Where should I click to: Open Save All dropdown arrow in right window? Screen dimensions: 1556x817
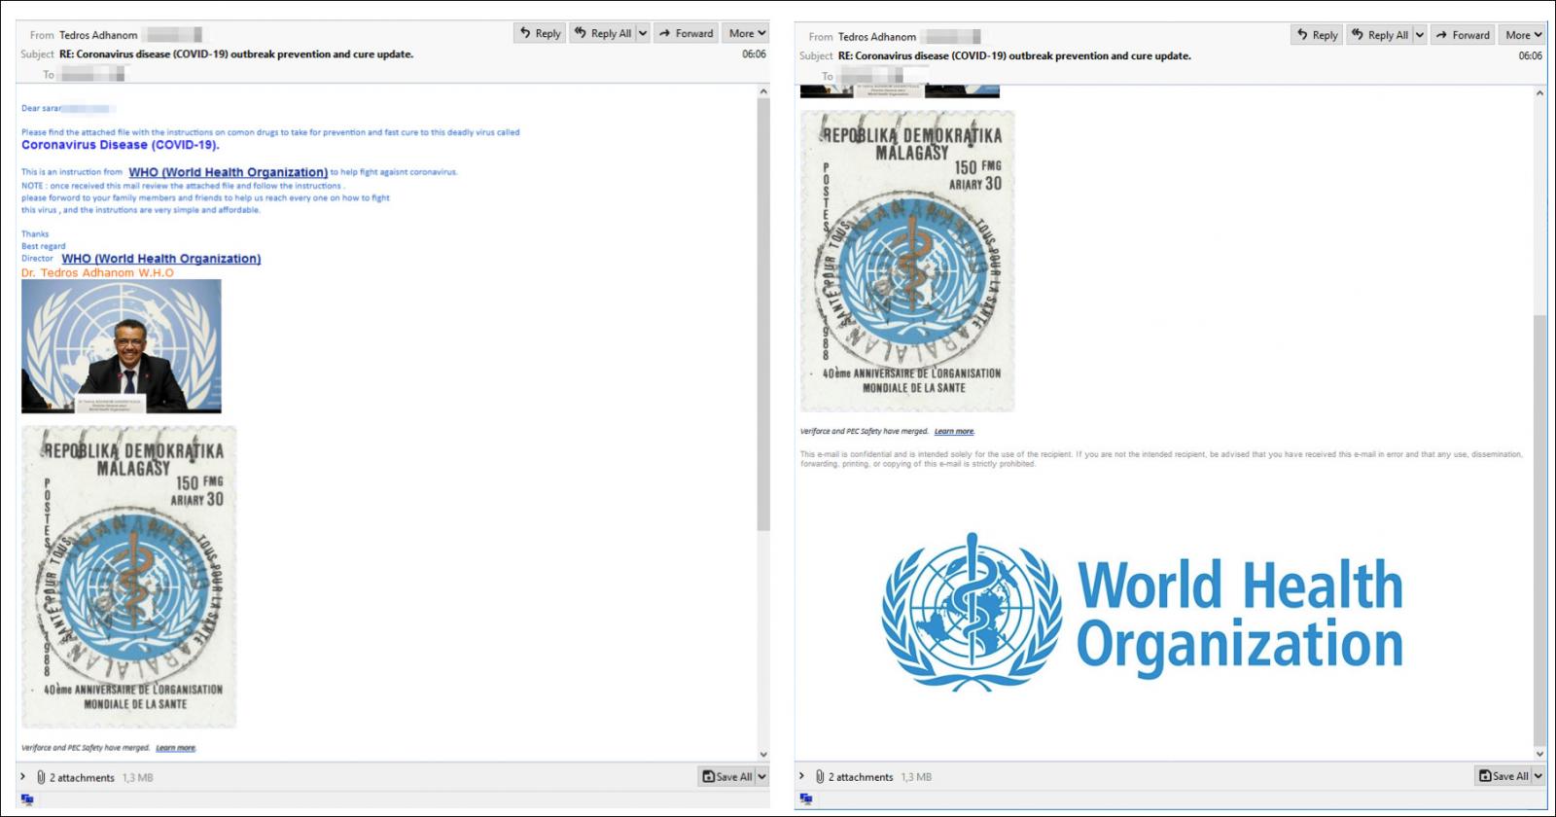(1538, 775)
